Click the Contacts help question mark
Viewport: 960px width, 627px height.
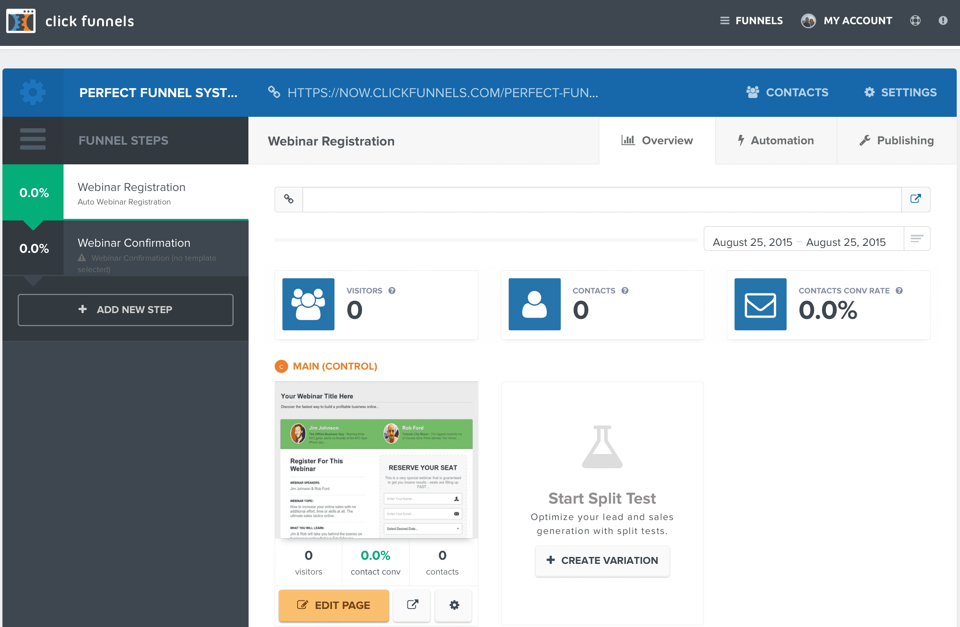point(625,291)
